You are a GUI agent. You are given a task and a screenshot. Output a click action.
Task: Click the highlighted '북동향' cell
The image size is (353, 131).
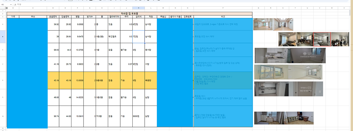click(151, 80)
